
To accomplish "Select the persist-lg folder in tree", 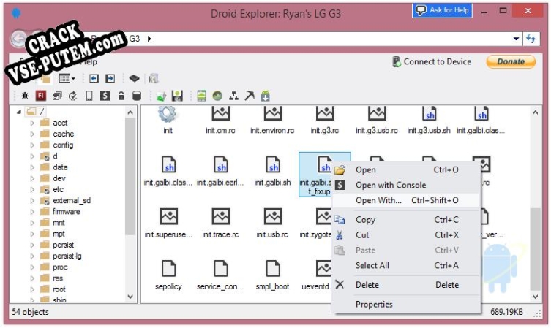I will point(67,256).
